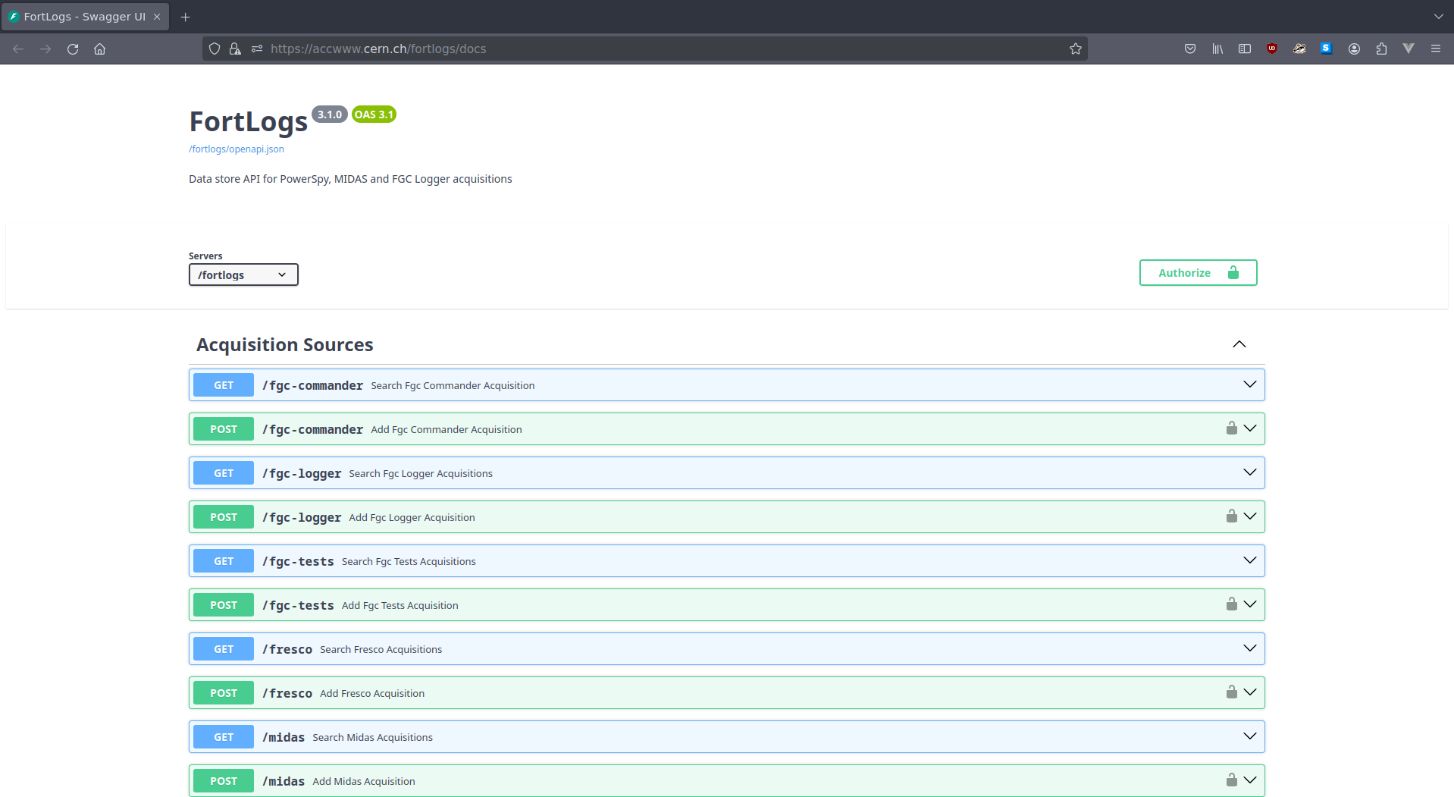The image size is (1454, 797).
Task: Open the Servers /fortlogs dropdown
Action: [x=243, y=275]
